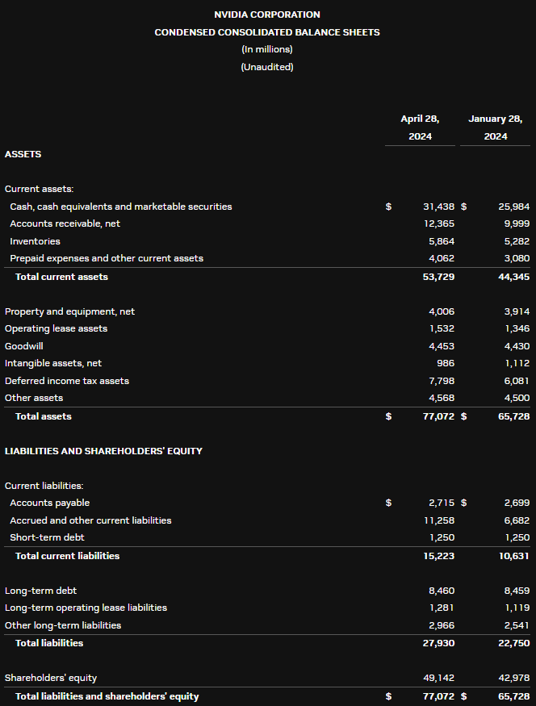Select Long-term operating lease liabilities label
The image size is (536, 706).
[x=86, y=608]
